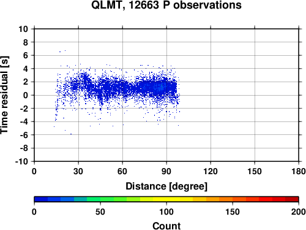Click the plot title QLMT P observations
Viewport: 306px width, 230px height.
(166, 5)
